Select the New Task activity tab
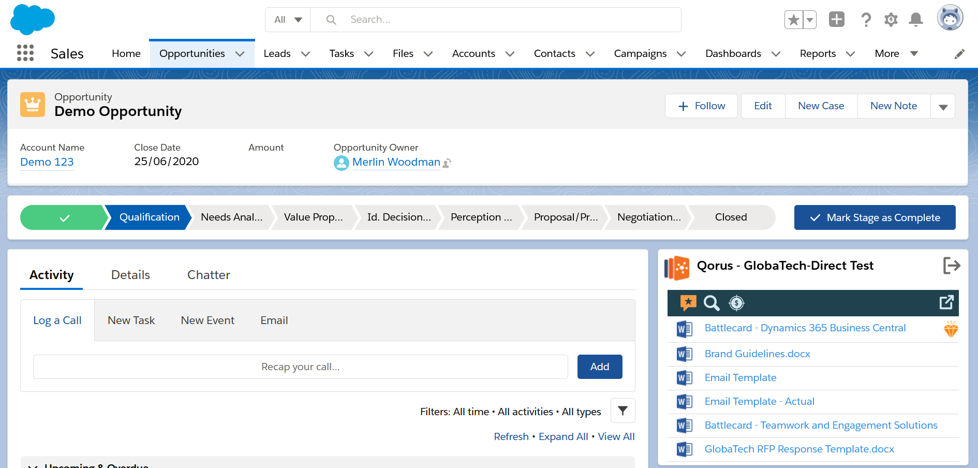This screenshot has width=978, height=468. click(x=131, y=320)
